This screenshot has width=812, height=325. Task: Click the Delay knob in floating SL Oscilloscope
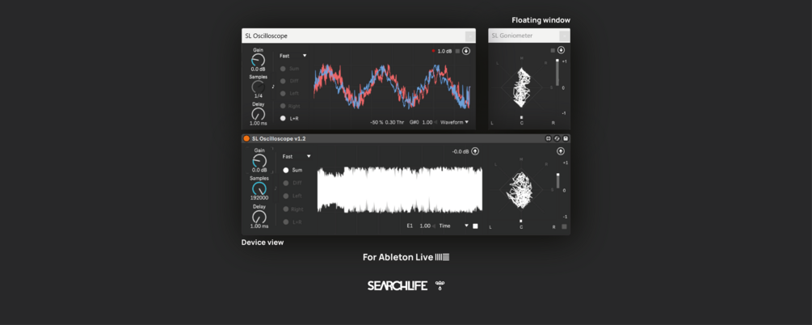(258, 114)
